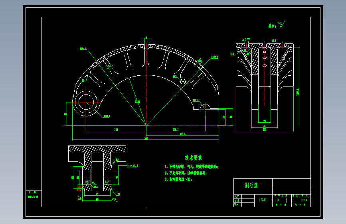Select the radius label at upper-right leader end
Image resolution: width=346 pixels, height=224 pixels.
click(215, 57)
